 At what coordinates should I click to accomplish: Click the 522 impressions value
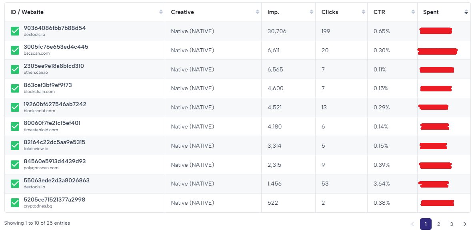point(273,203)
